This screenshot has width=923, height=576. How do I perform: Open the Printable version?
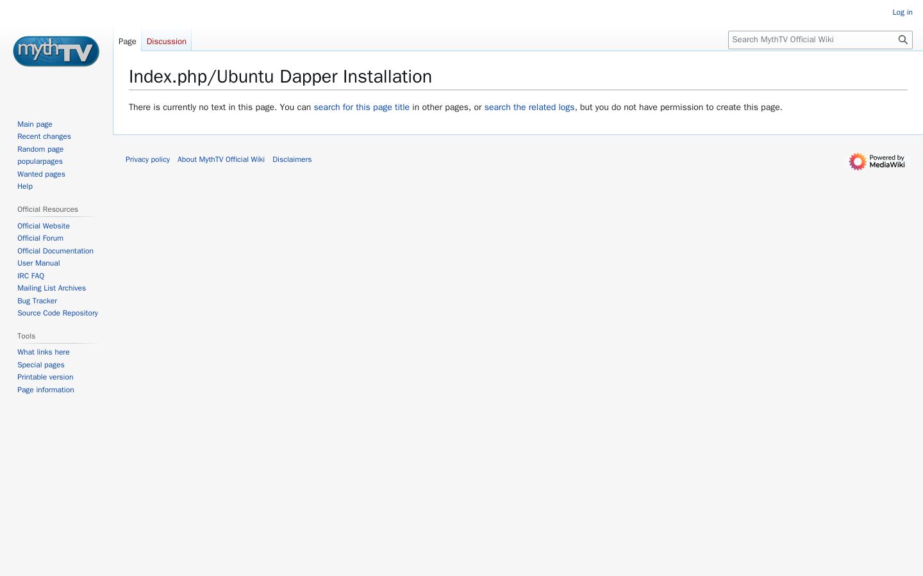(x=46, y=377)
